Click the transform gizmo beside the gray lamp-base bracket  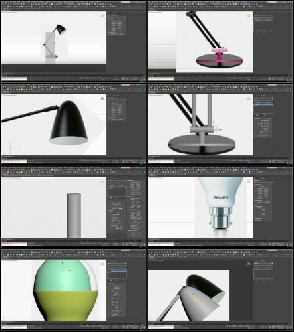click(x=218, y=129)
